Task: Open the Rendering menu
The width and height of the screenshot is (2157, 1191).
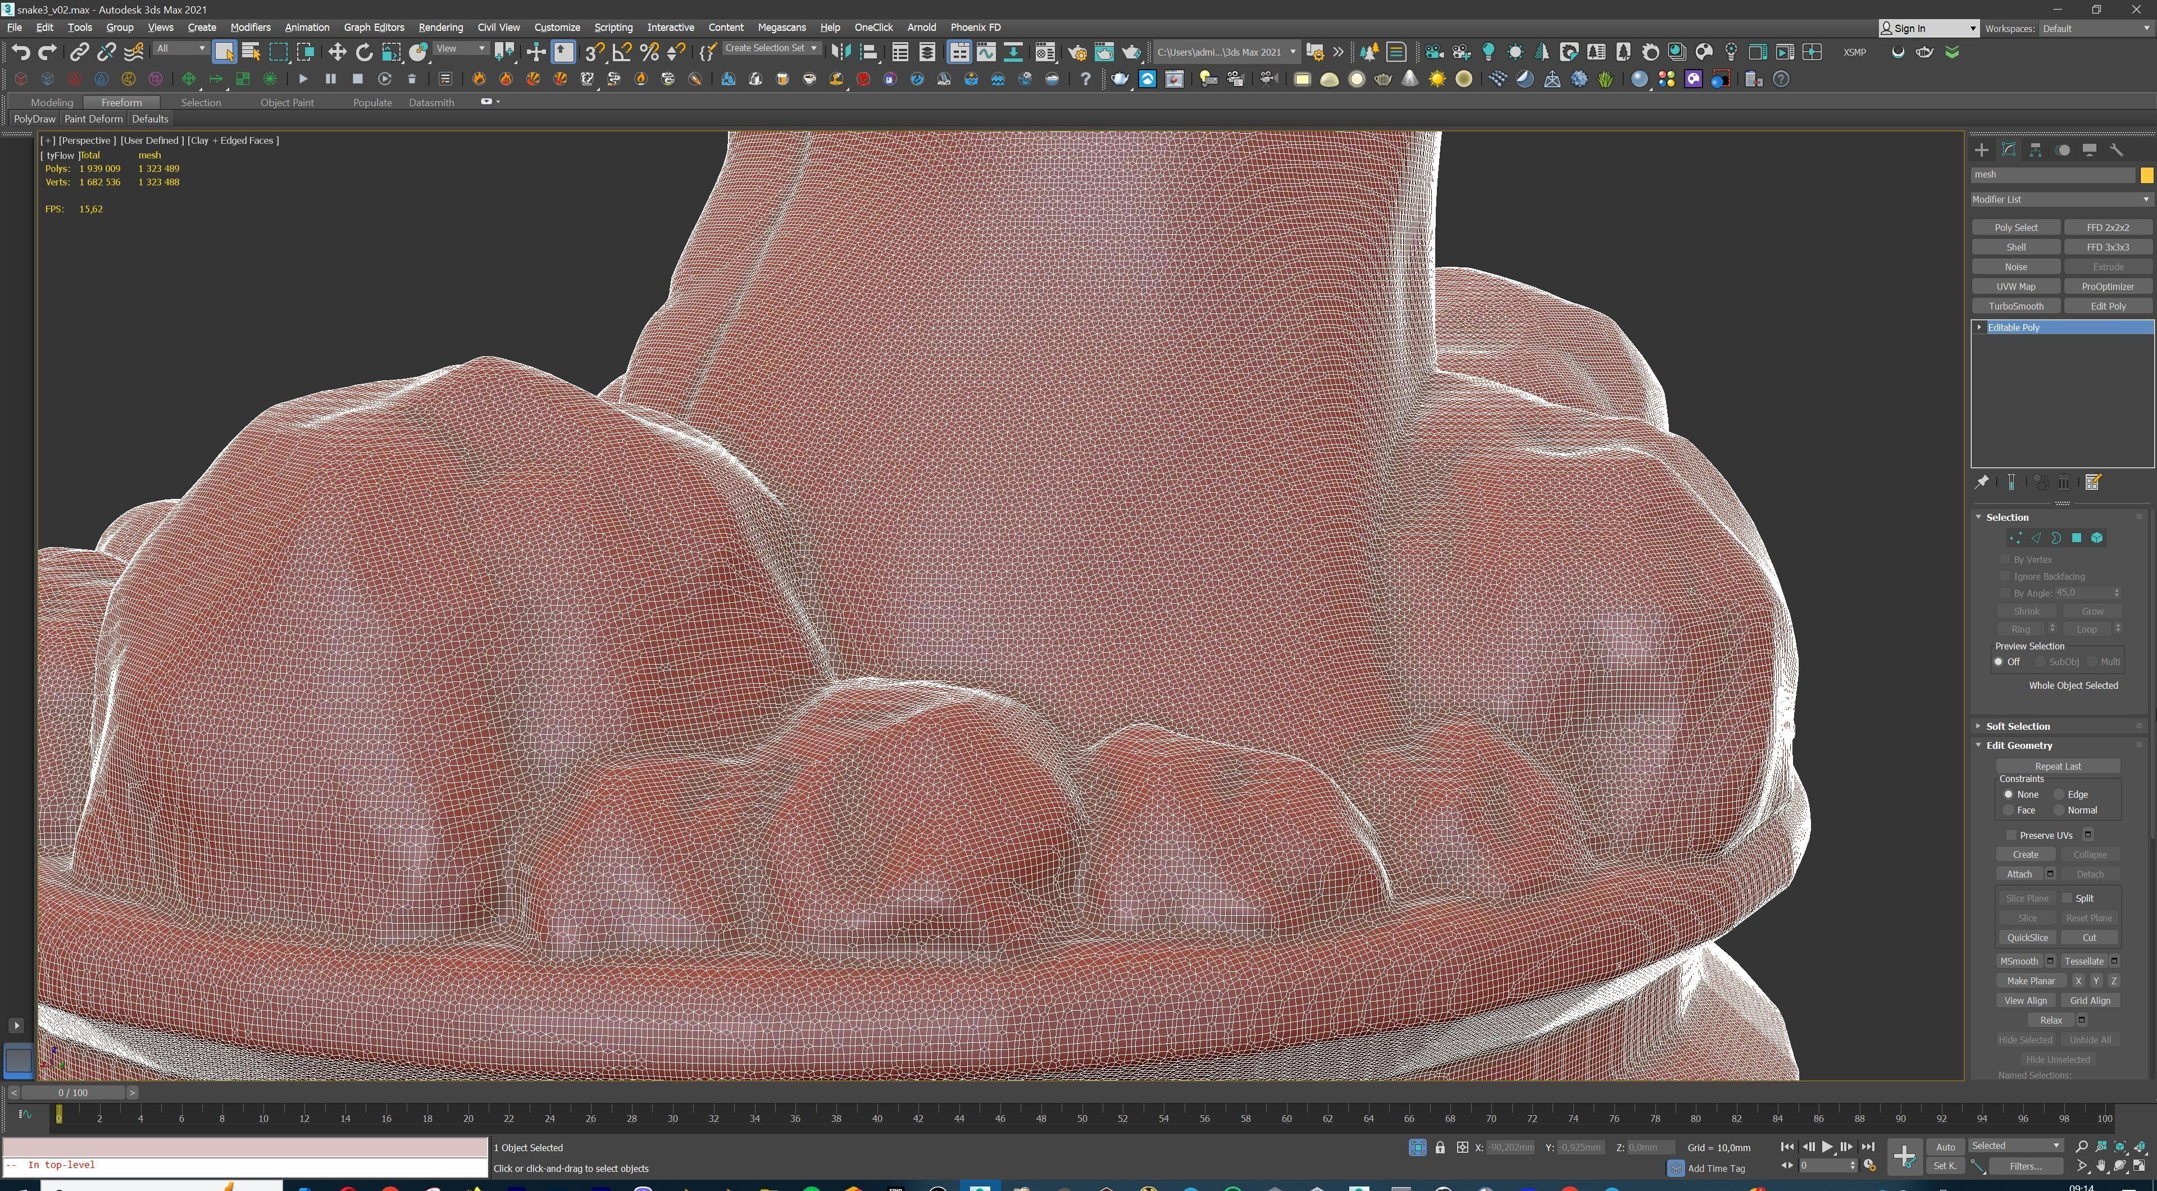Action: 440,27
